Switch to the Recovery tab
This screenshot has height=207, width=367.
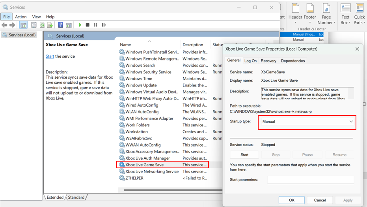[x=268, y=61]
